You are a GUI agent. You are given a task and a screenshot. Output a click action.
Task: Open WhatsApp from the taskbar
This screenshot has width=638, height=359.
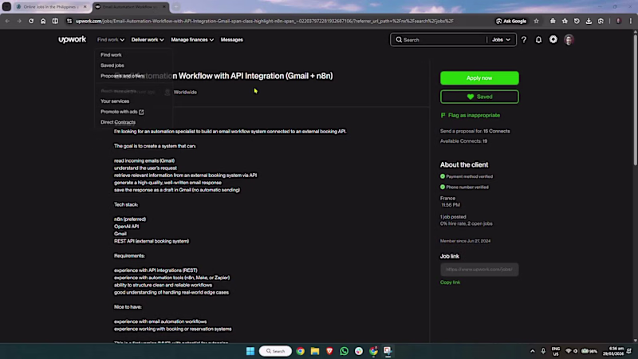pos(345,351)
